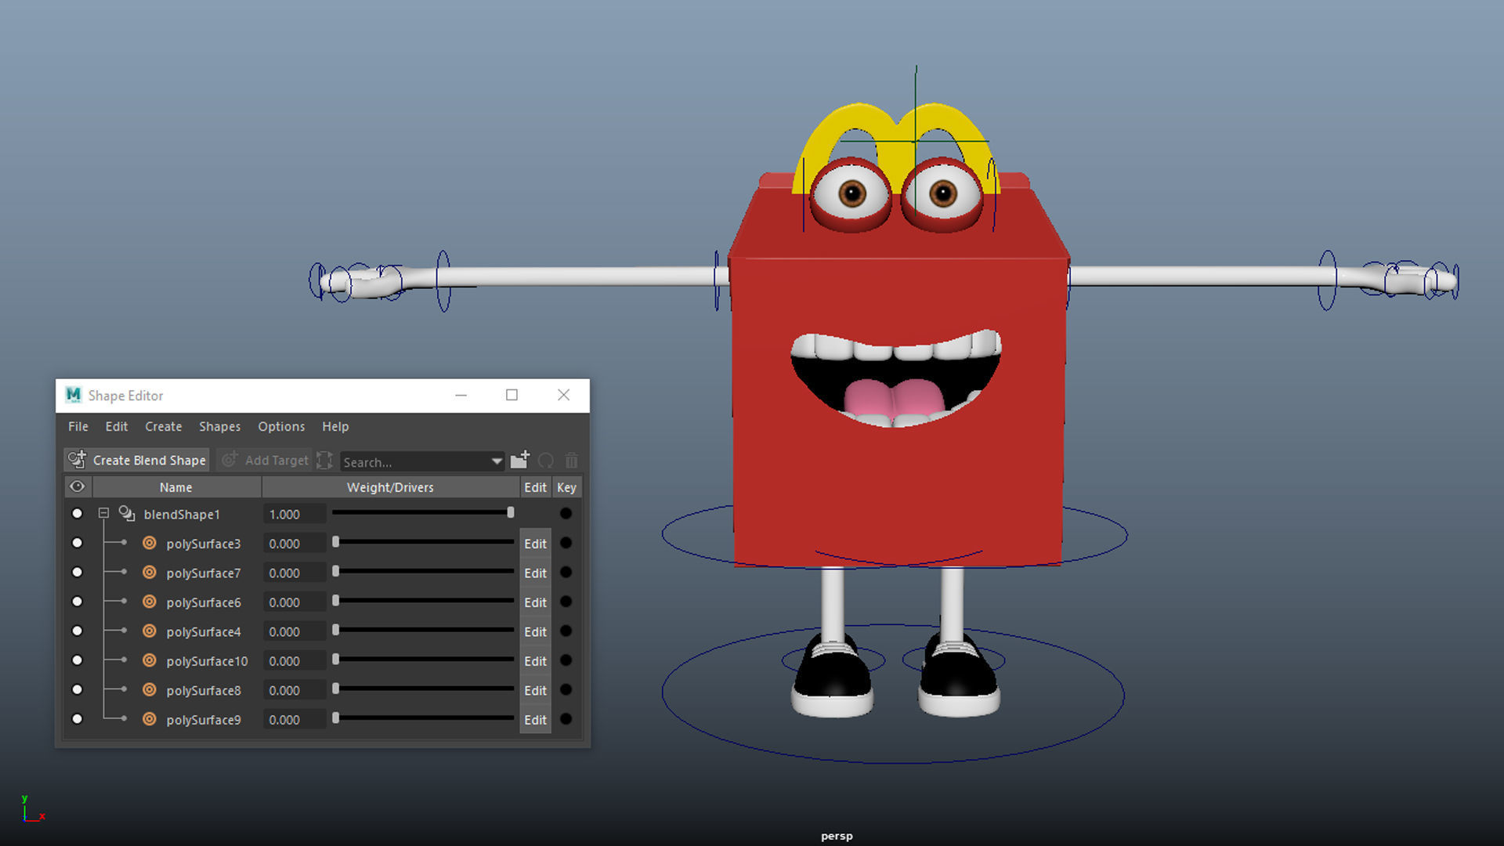Open the Help menu
Image resolution: width=1504 pixels, height=846 pixels.
[x=335, y=426]
